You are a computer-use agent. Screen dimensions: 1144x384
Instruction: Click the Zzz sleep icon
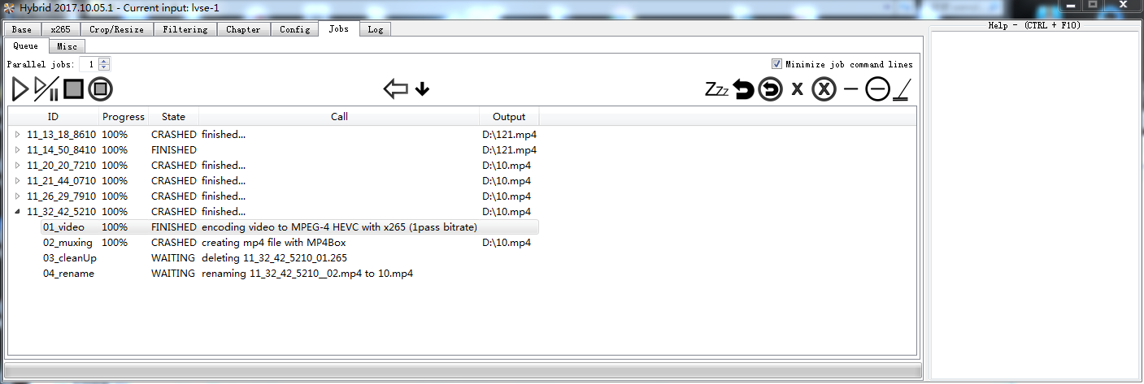click(716, 89)
